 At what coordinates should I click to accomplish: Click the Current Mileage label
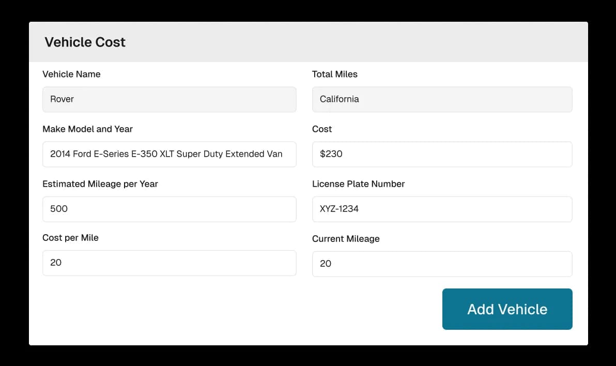click(x=346, y=239)
